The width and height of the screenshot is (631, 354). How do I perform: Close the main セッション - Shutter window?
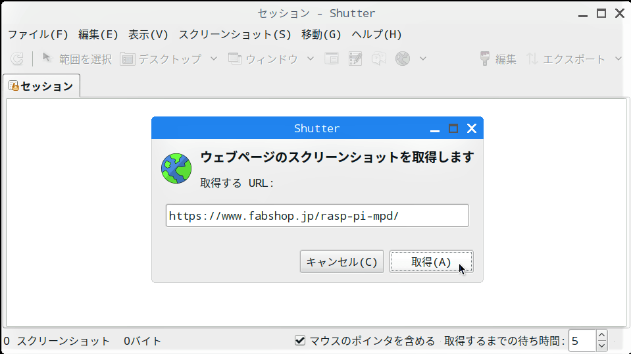pos(620,13)
